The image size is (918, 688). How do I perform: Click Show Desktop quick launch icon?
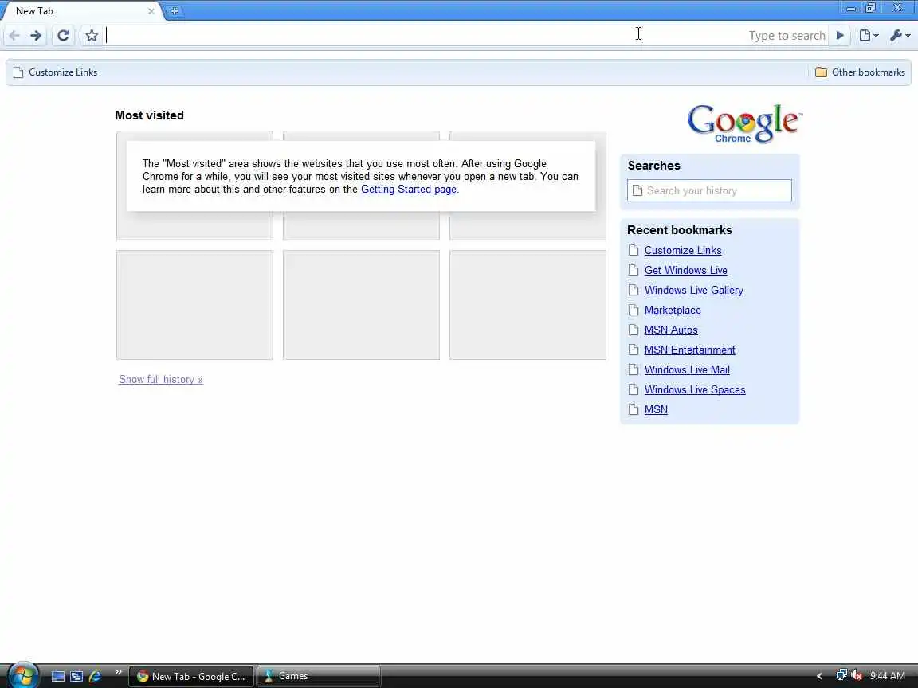(58, 676)
